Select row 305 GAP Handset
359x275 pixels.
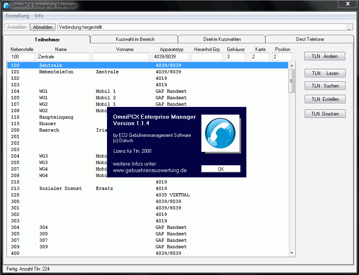pyautogui.click(x=147, y=234)
